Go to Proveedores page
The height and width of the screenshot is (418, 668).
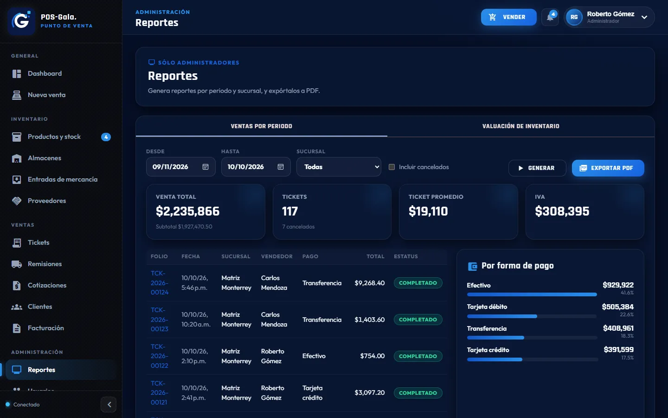tap(61, 201)
